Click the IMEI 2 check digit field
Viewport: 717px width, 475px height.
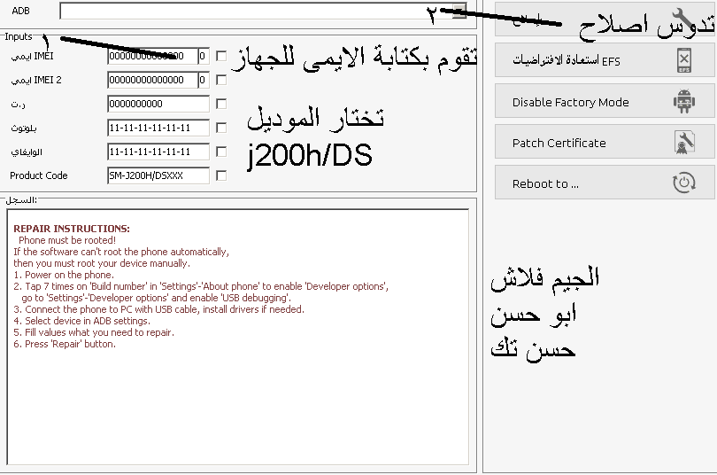[204, 80]
